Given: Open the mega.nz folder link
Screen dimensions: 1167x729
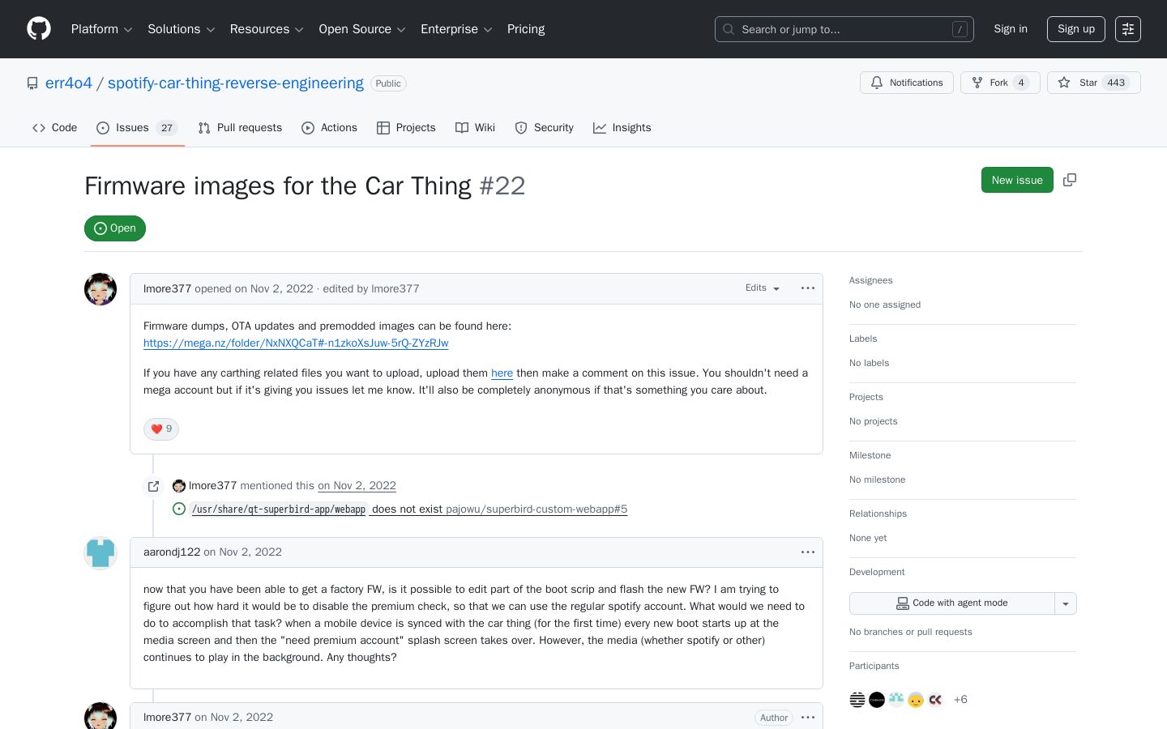Looking at the screenshot, I should 296,343.
